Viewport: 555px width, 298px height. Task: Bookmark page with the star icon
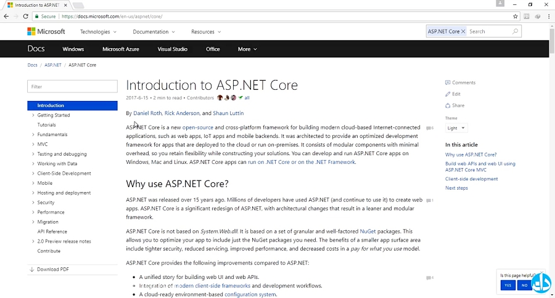pyautogui.click(x=516, y=17)
